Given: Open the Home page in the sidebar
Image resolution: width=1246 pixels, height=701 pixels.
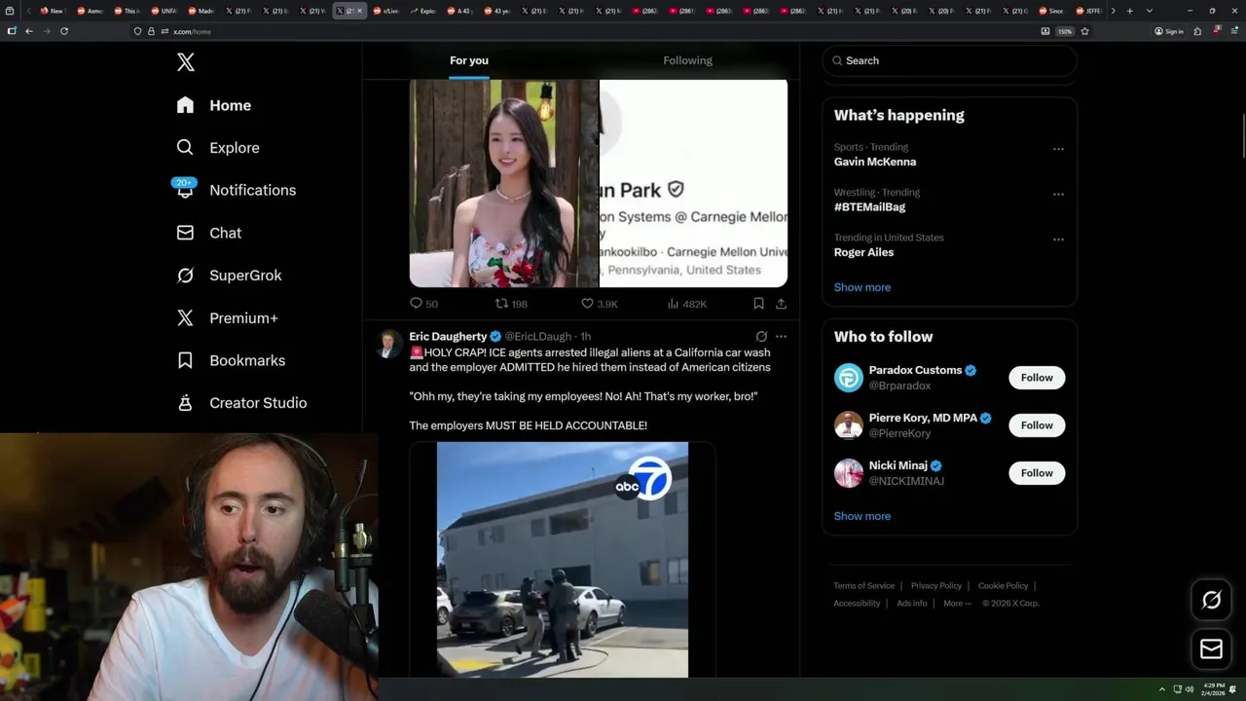Looking at the screenshot, I should [x=214, y=105].
